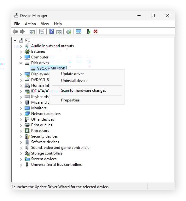
Task: Expand the Processors category
Action: pos(21,131)
